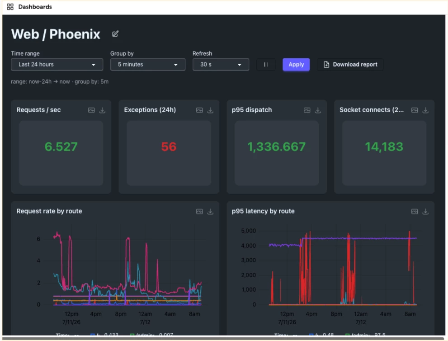Select the 56 exceptions value
The width and height of the screenshot is (448, 341).
click(x=169, y=147)
